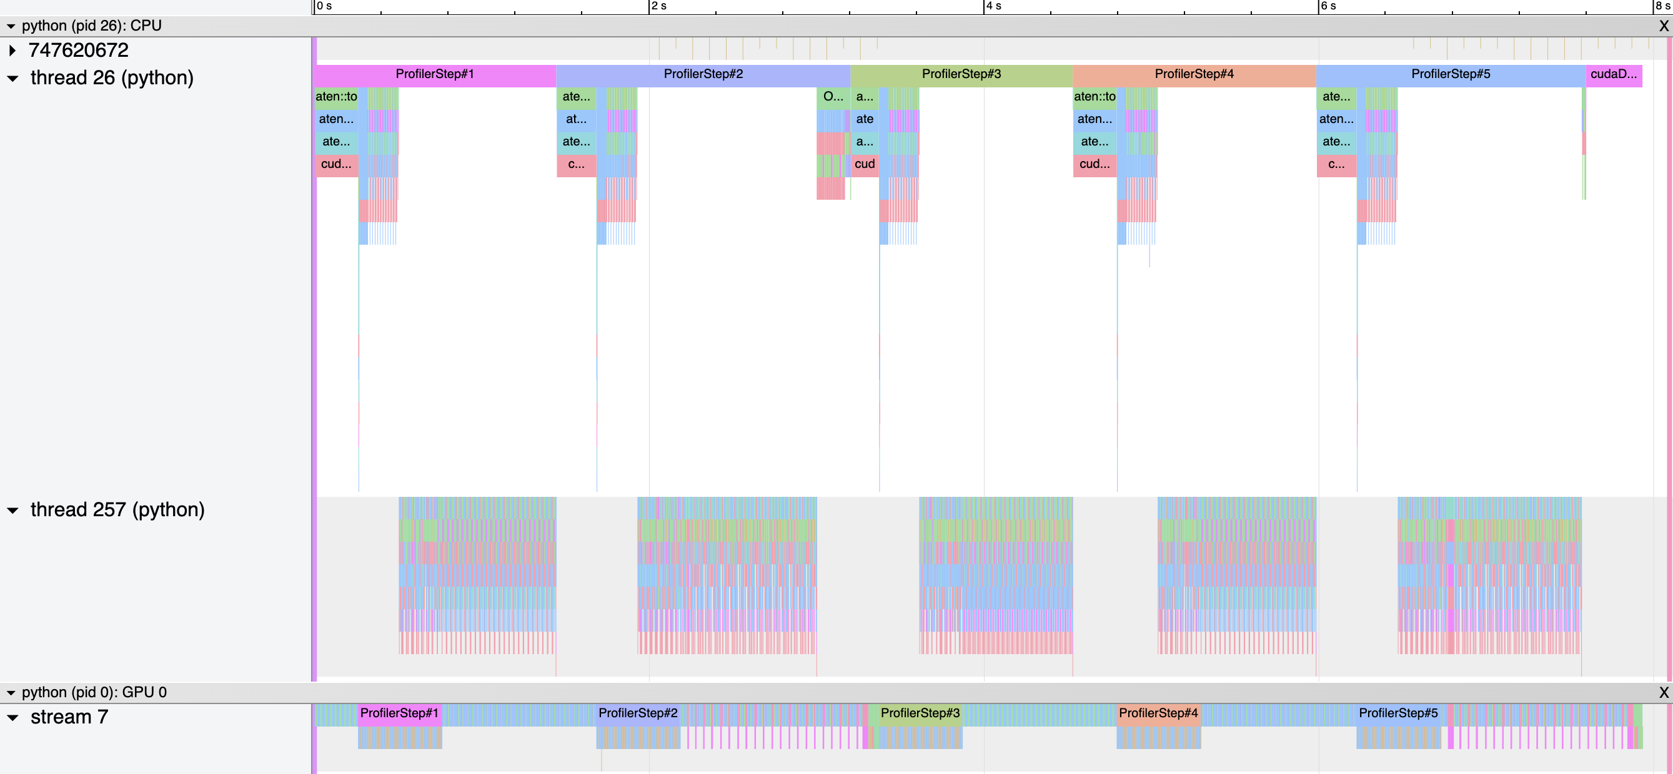
Task: Collapse python (pid 0): GPU 0 group
Action: pos(11,693)
